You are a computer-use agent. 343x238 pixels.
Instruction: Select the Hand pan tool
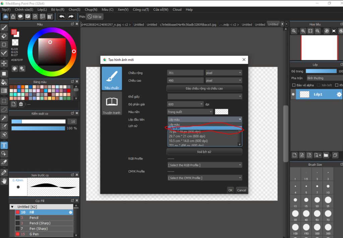point(4,181)
